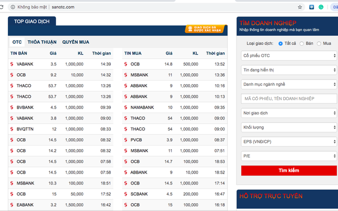Click the Giao dịch đã được xác nhận badge
This screenshot has height=211, width=338.
205,29
